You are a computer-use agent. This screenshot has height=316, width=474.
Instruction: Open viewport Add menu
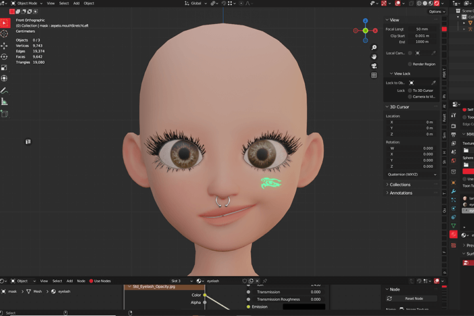[76, 3]
